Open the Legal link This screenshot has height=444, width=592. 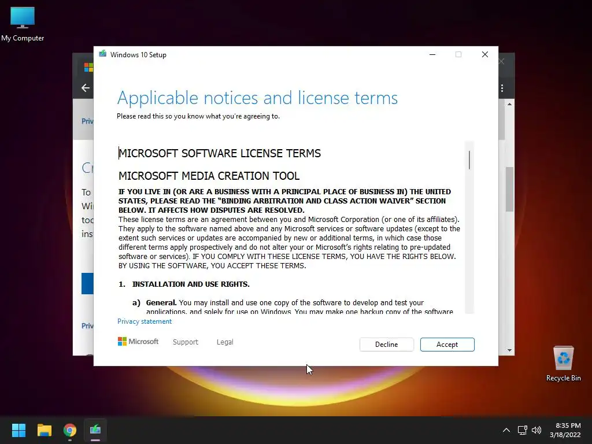pyautogui.click(x=225, y=342)
